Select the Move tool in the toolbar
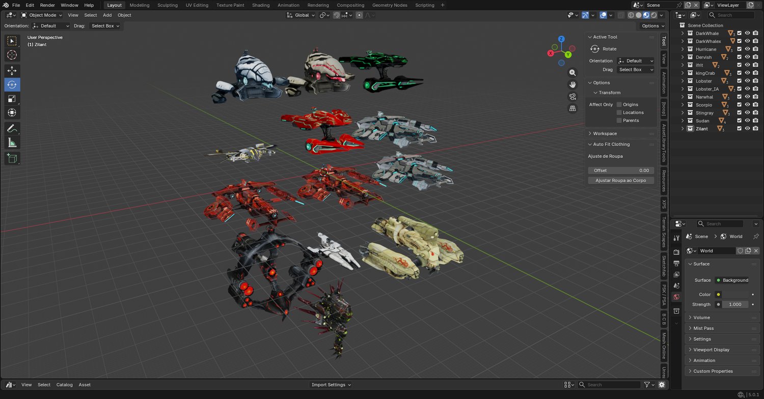This screenshot has height=399, width=764. (12, 71)
